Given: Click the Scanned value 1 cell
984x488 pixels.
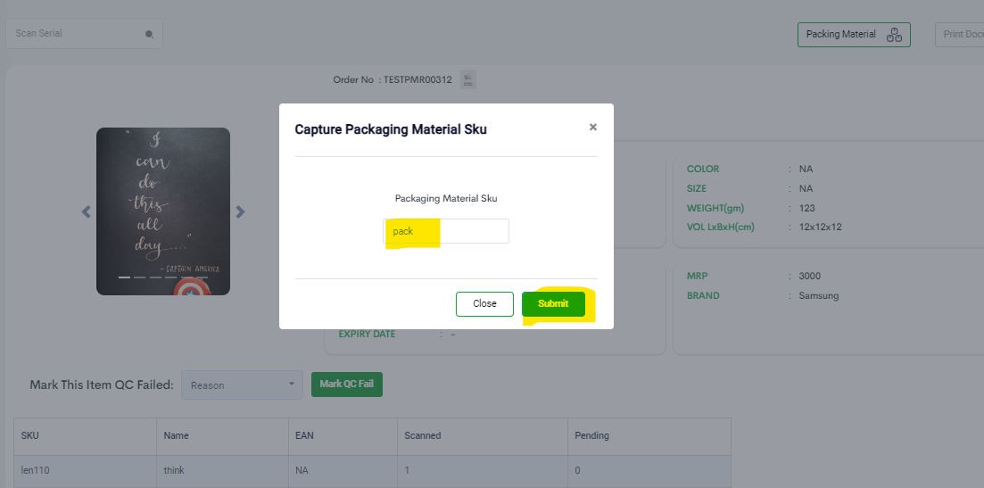Looking at the screenshot, I should (x=482, y=470).
